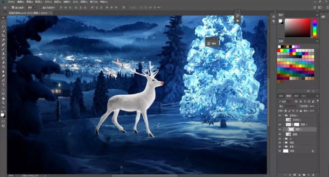Select the Horizontal Type tool

tap(3, 85)
